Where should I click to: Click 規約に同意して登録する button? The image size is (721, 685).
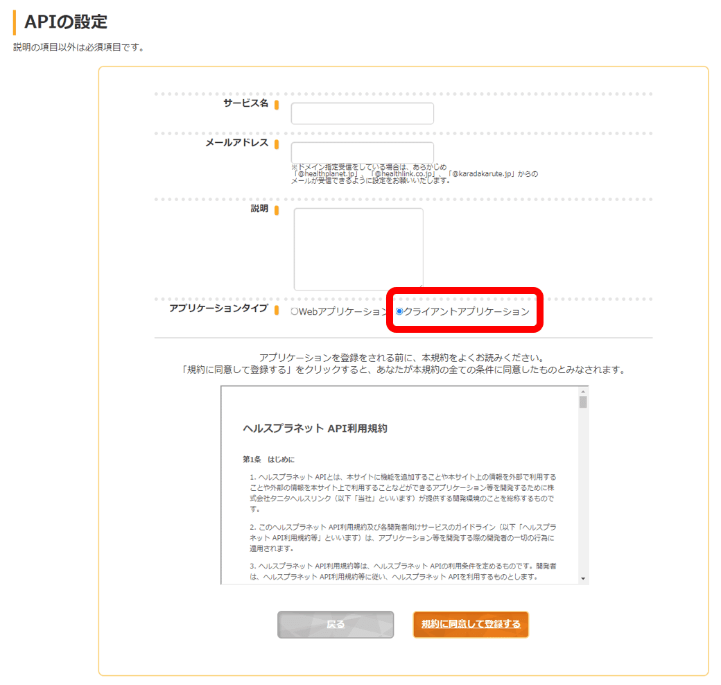(x=471, y=624)
